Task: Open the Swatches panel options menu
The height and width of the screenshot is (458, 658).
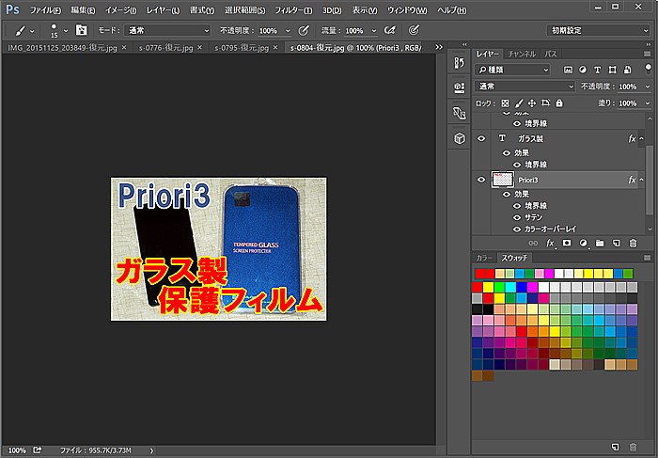Action: point(647,258)
